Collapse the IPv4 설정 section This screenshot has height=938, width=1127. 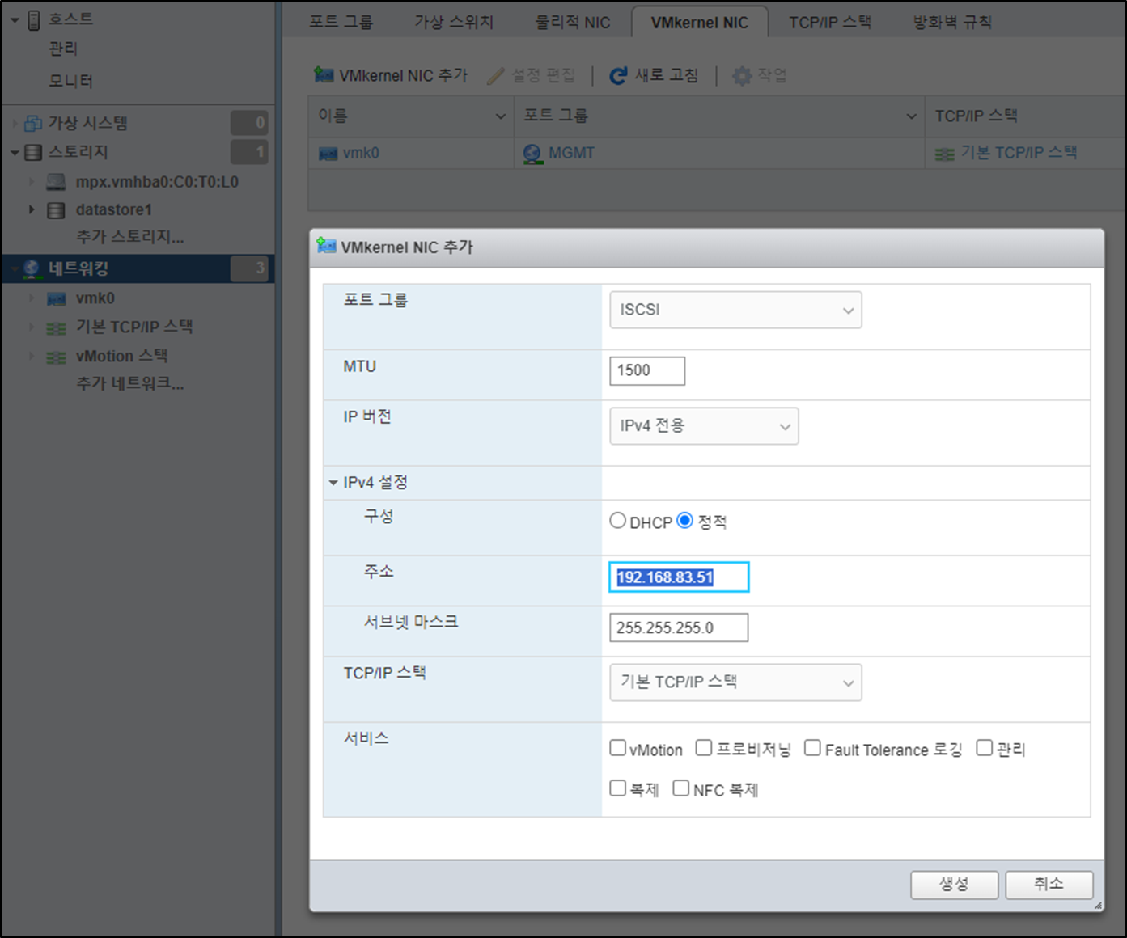click(x=333, y=483)
